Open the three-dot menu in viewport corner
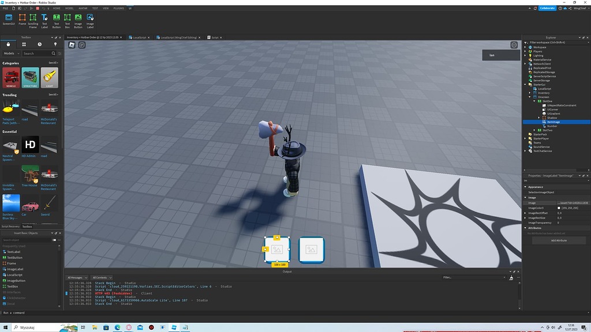Screen dimensions: 591x332 [514, 45]
